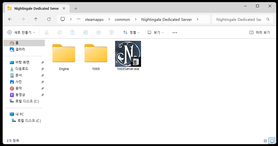Unpin 바탕 화면 via its pin icon

pyautogui.click(x=43, y=62)
